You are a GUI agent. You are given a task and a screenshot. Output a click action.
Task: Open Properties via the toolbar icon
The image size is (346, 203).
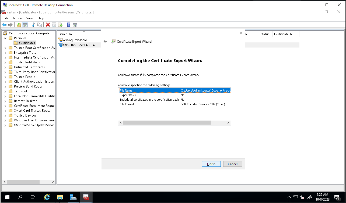tap(54, 25)
